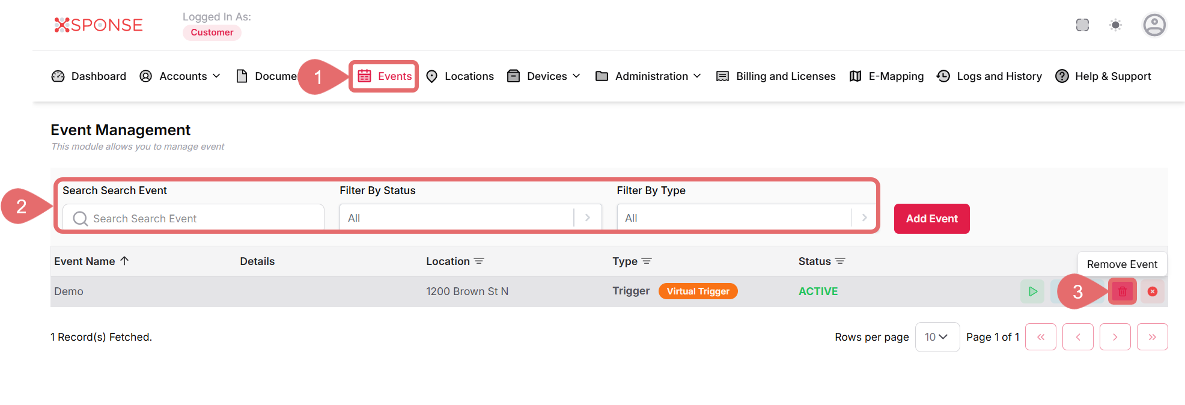Click the red trash Remove Event icon
1185x405 pixels.
click(1122, 292)
